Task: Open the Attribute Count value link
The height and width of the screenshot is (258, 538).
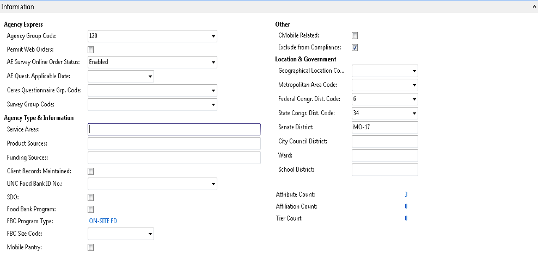Action: coord(406,194)
